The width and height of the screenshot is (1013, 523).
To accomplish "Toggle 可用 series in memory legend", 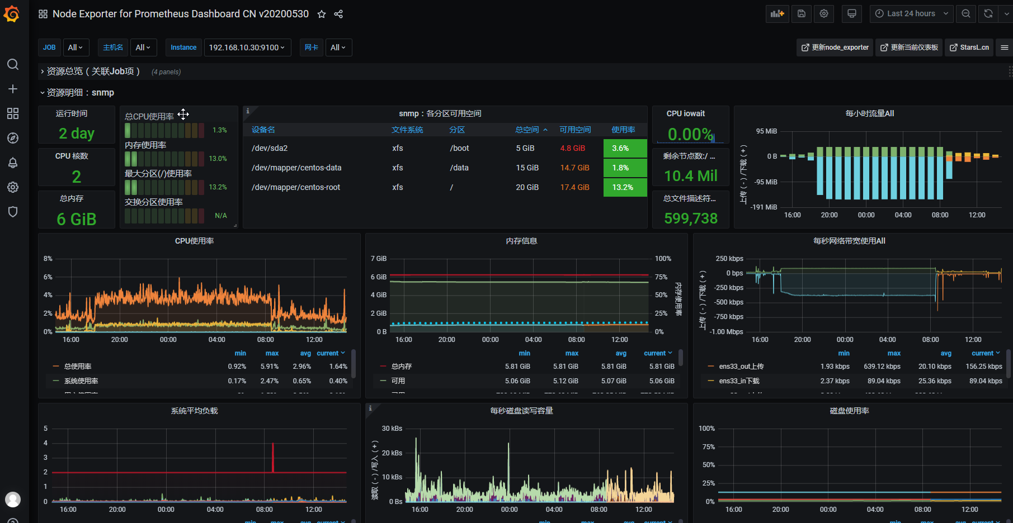I will coord(398,381).
